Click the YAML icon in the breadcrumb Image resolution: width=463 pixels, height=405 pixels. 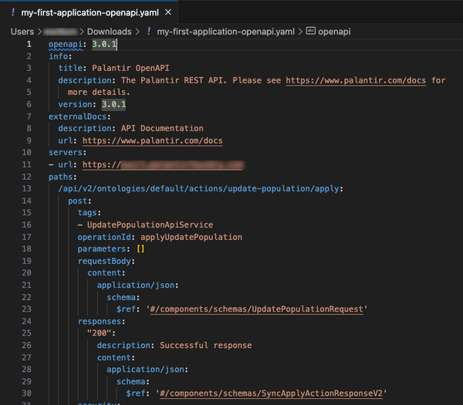coord(149,31)
